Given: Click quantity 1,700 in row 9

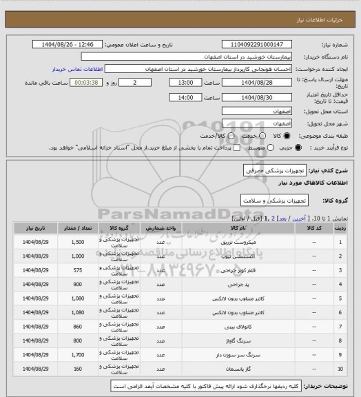Looking at the screenshot, I should 78,355.
